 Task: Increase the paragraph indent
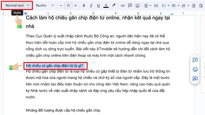click(201, 5)
